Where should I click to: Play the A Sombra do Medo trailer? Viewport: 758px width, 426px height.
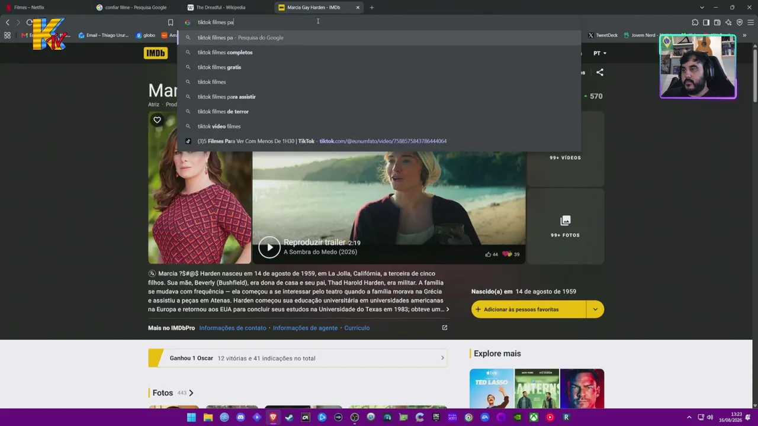[269, 247]
